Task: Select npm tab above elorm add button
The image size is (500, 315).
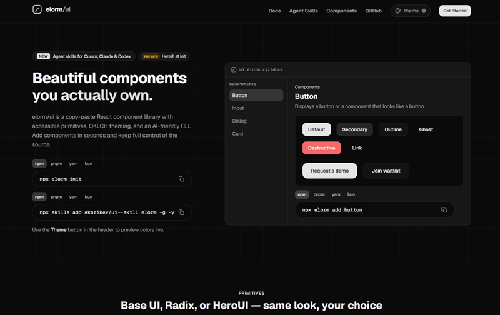Action: [x=302, y=194]
